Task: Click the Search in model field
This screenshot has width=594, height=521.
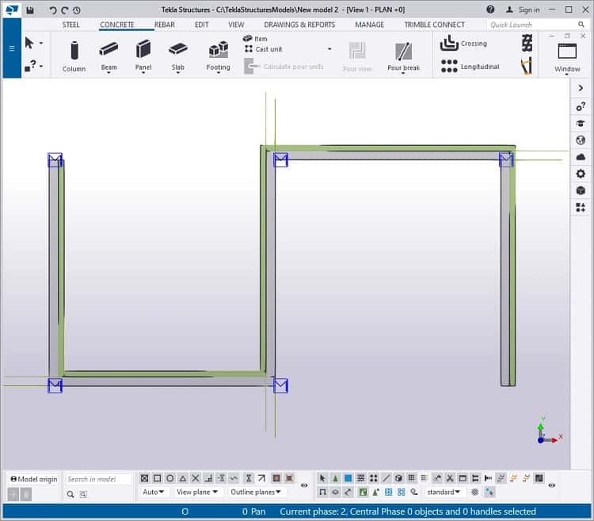Action: coord(98,479)
